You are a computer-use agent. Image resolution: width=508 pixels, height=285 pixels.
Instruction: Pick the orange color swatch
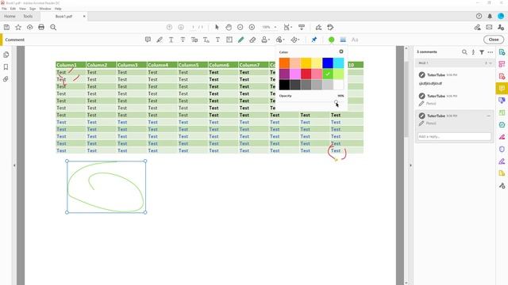[x=284, y=63]
